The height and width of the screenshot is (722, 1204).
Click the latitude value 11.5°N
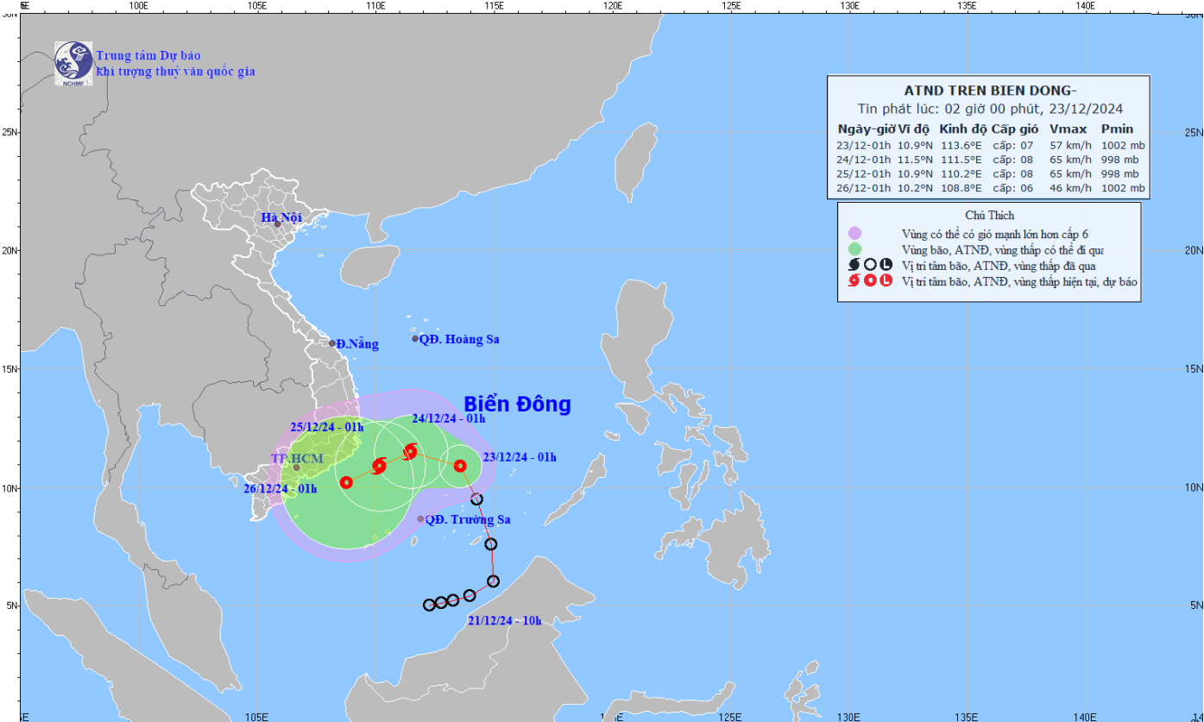[x=916, y=160]
